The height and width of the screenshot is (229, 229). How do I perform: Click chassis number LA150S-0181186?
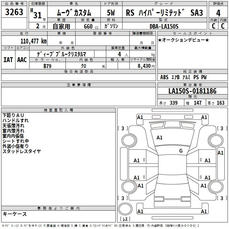tap(192, 91)
